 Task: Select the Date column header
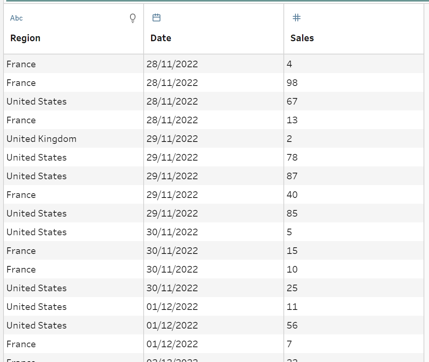(x=161, y=38)
